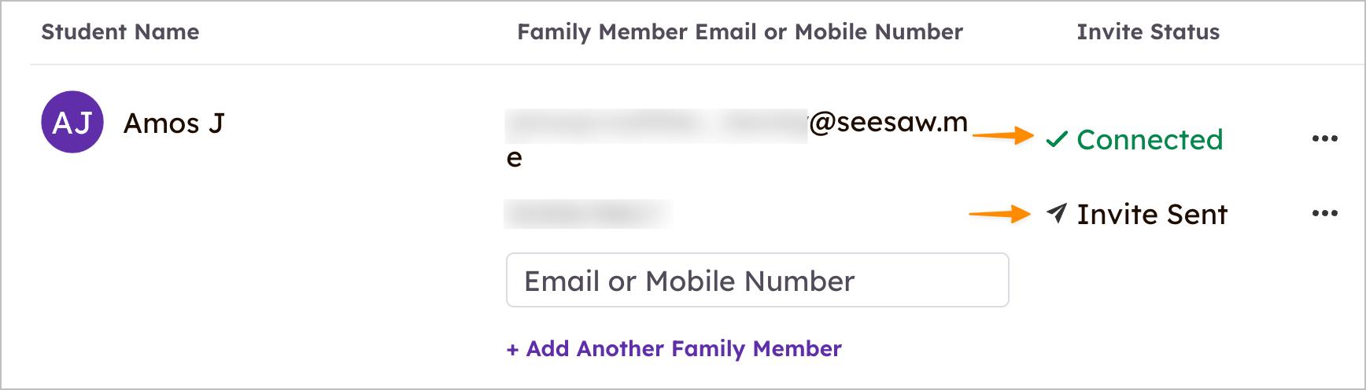Select the Family Member Email or Mobile Number header
Screen dimensions: 1366x390
[740, 32]
